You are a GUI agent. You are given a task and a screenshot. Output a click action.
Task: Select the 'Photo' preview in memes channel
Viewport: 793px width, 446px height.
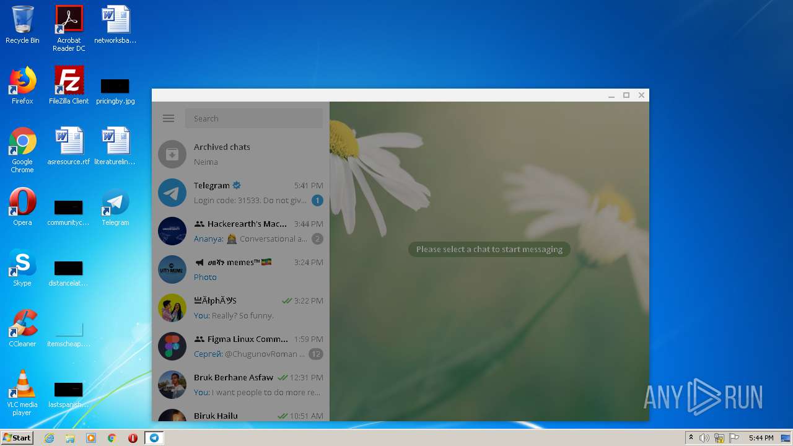[x=205, y=277]
